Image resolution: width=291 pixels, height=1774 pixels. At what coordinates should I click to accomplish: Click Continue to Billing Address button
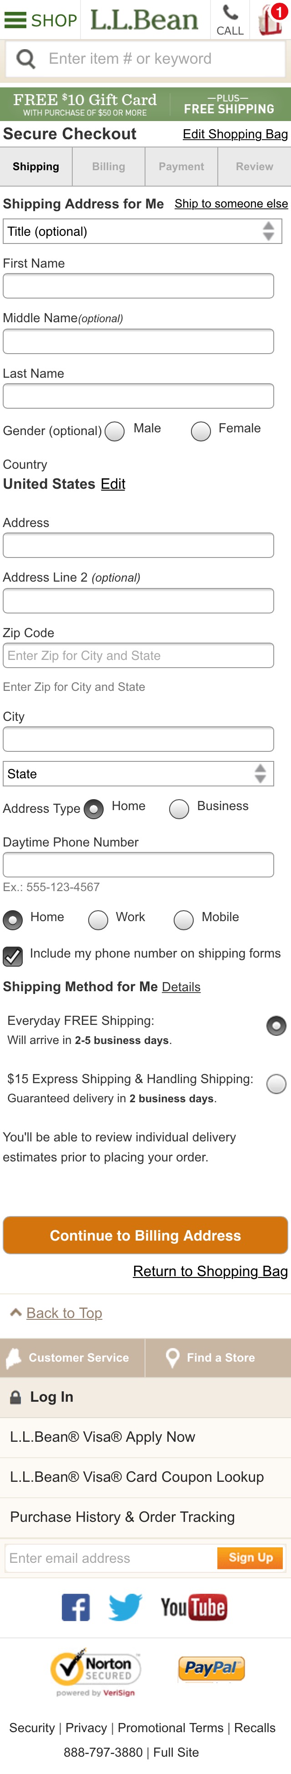(145, 1236)
